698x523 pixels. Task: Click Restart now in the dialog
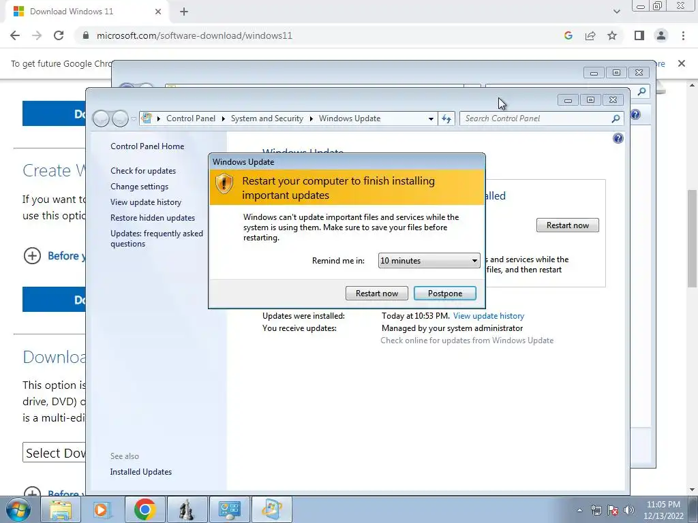(x=376, y=293)
